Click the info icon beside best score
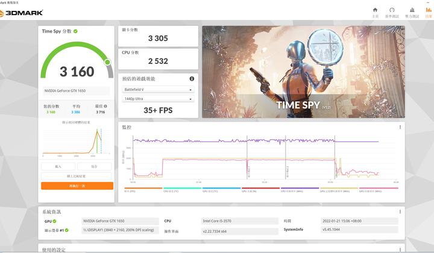 point(105,106)
